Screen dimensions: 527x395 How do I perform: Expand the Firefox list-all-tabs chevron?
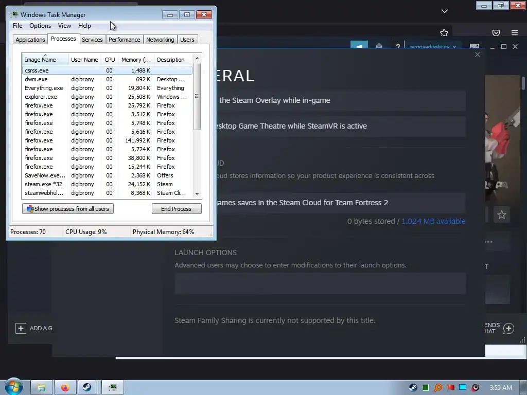[445, 11]
